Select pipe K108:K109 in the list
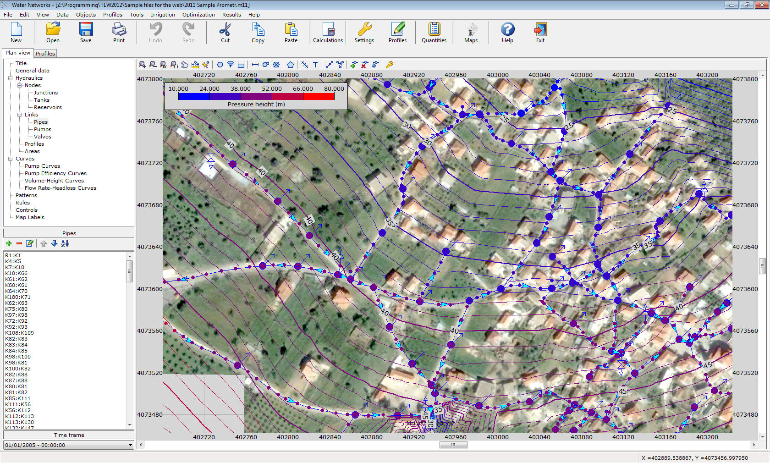Screen dimensions: 770x463 pyautogui.click(x=19, y=333)
